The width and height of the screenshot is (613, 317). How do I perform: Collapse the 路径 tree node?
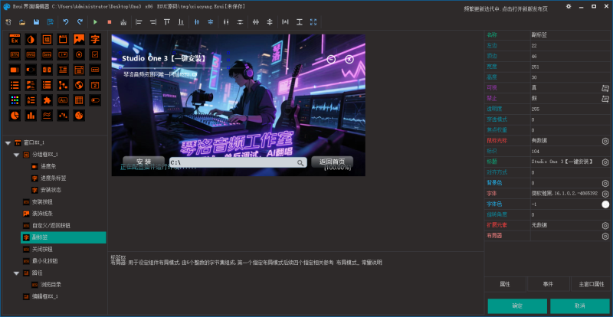[16, 273]
